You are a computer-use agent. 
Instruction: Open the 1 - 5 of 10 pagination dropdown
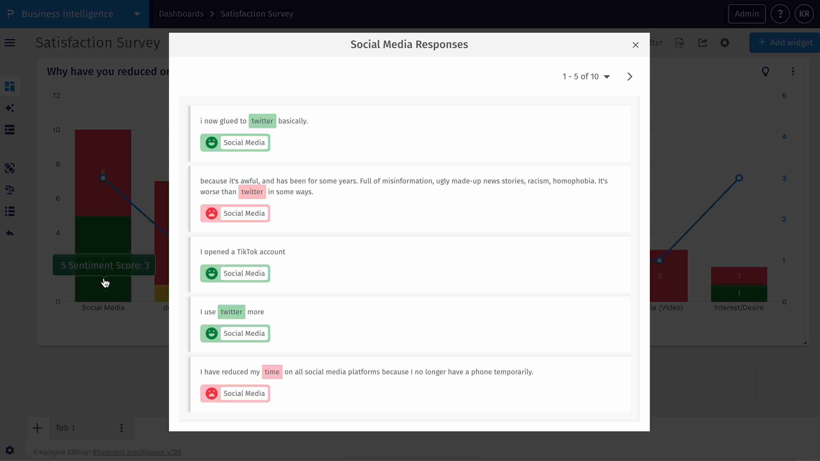[587, 76]
